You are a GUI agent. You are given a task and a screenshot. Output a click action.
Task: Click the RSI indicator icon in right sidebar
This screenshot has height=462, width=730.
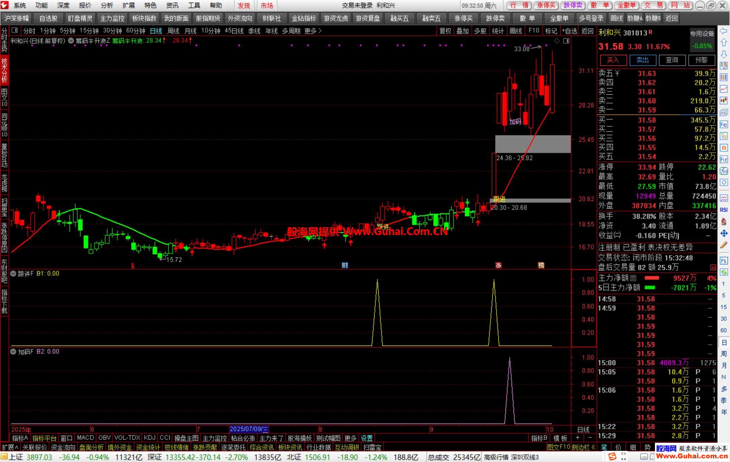tap(723, 210)
